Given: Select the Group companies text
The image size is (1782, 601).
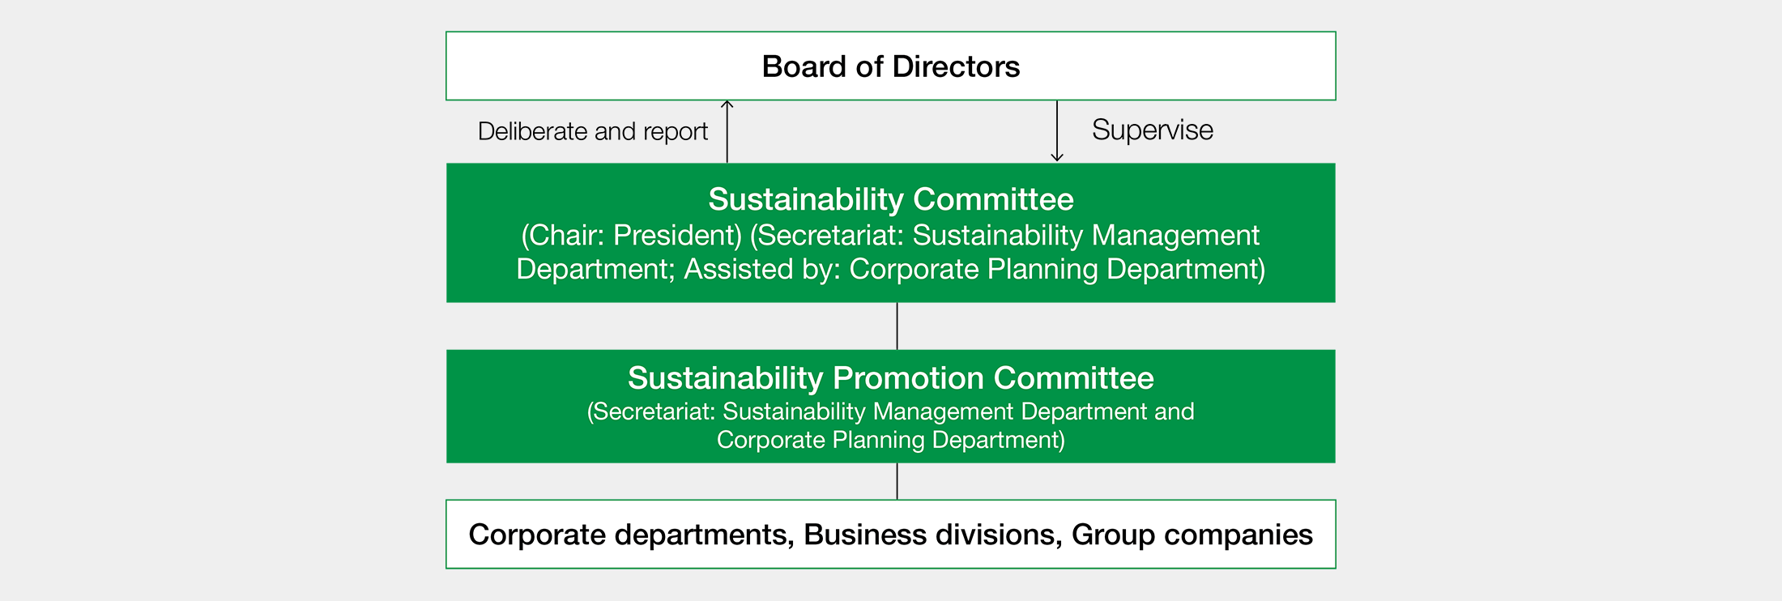Looking at the screenshot, I should pyautogui.click(x=1192, y=535).
